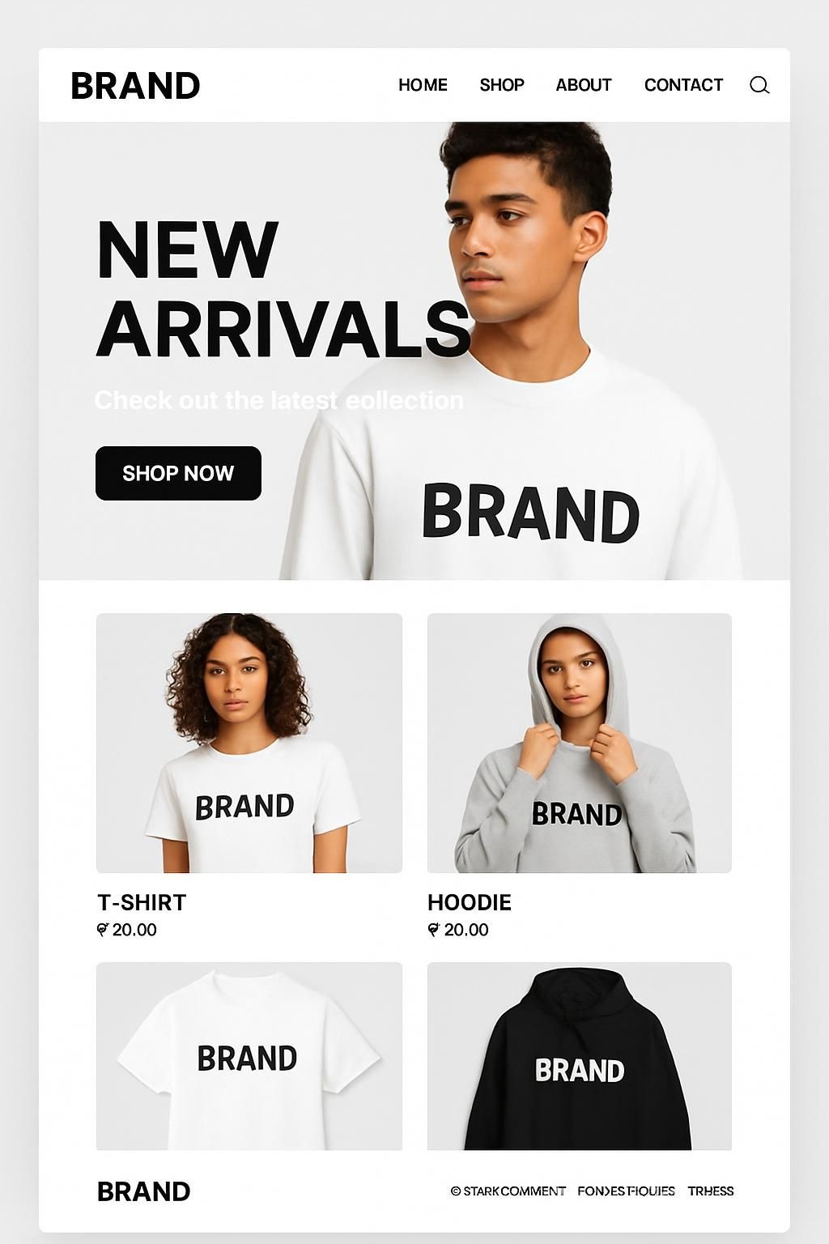This screenshot has height=1244, width=829.
Task: Click the footer copyright text
Action: (508, 1191)
